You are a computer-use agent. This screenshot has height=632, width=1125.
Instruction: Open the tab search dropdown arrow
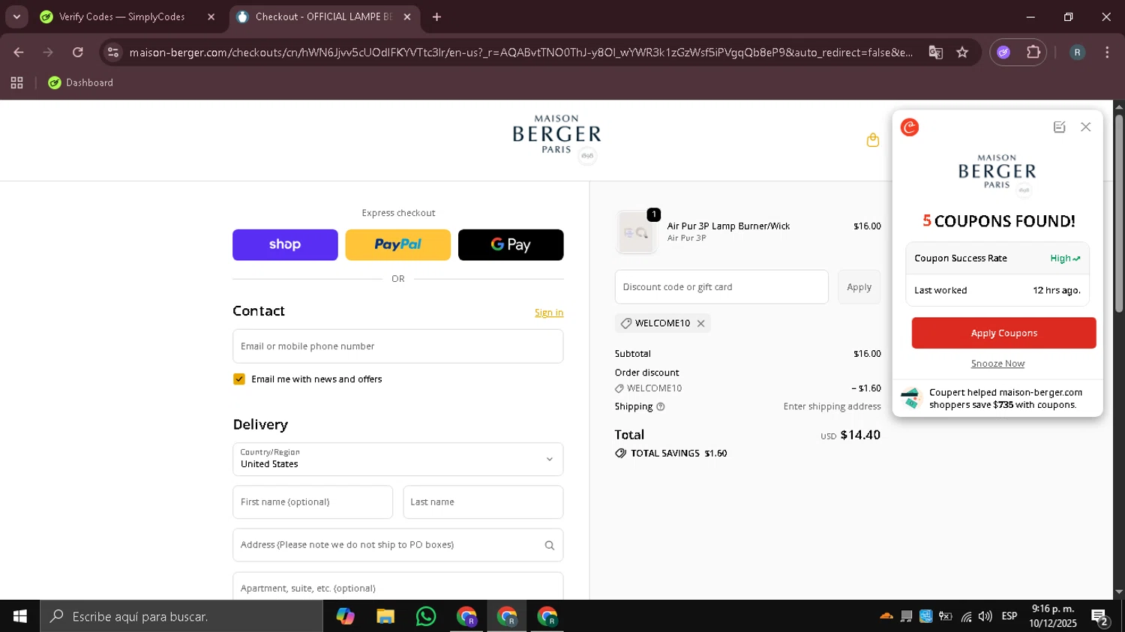pos(16,16)
